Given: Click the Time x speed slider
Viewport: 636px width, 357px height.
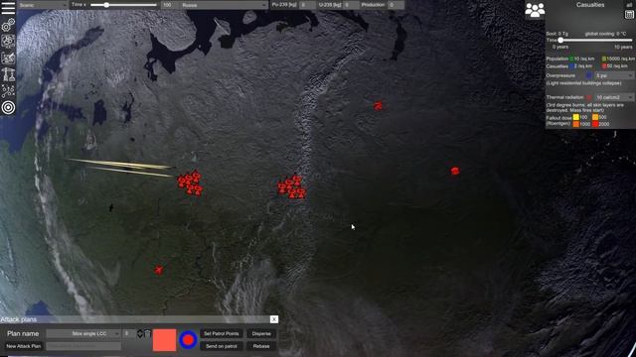Looking at the screenshot, I should [123, 5].
